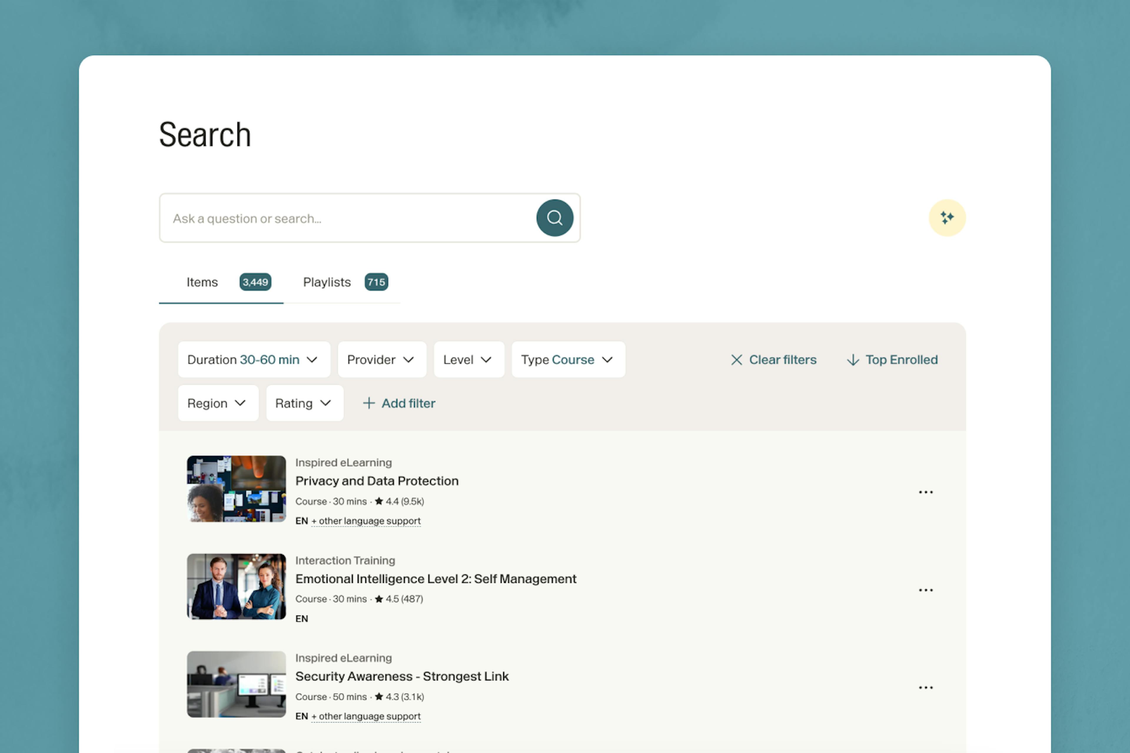Open the Privacy and Data Protection course title
The image size is (1130, 753).
[x=377, y=481]
